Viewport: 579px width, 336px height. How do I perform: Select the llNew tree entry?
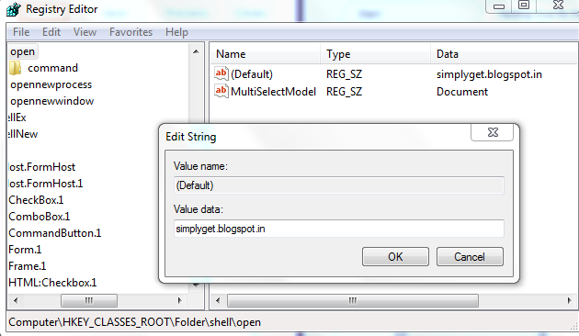pyautogui.click(x=23, y=134)
